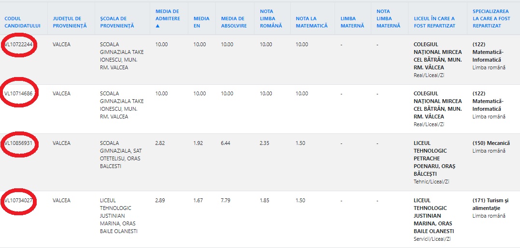The height and width of the screenshot is (248, 520).
Task: Sort by Școala de Proveniență header
Action: 117,22
